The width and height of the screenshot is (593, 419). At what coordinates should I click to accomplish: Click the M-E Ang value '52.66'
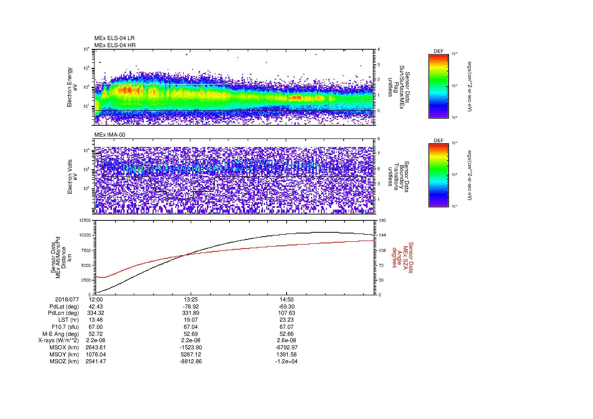(286, 334)
